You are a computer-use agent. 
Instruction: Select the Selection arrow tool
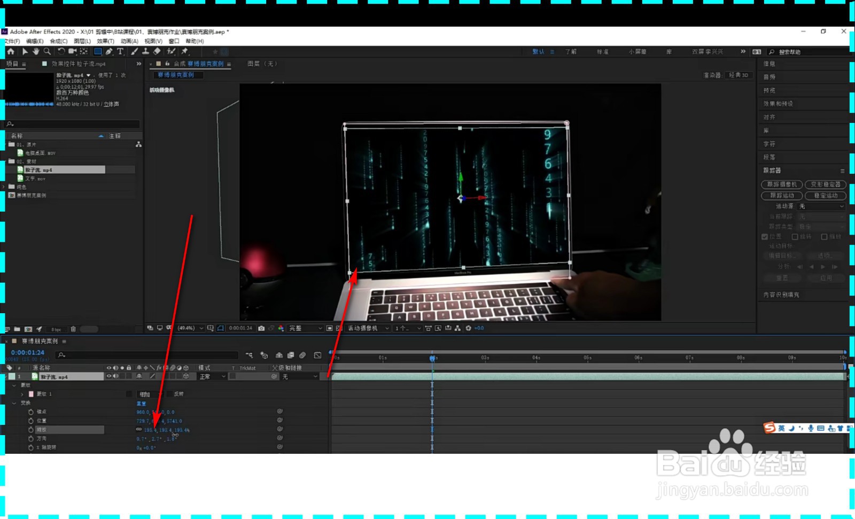point(25,51)
